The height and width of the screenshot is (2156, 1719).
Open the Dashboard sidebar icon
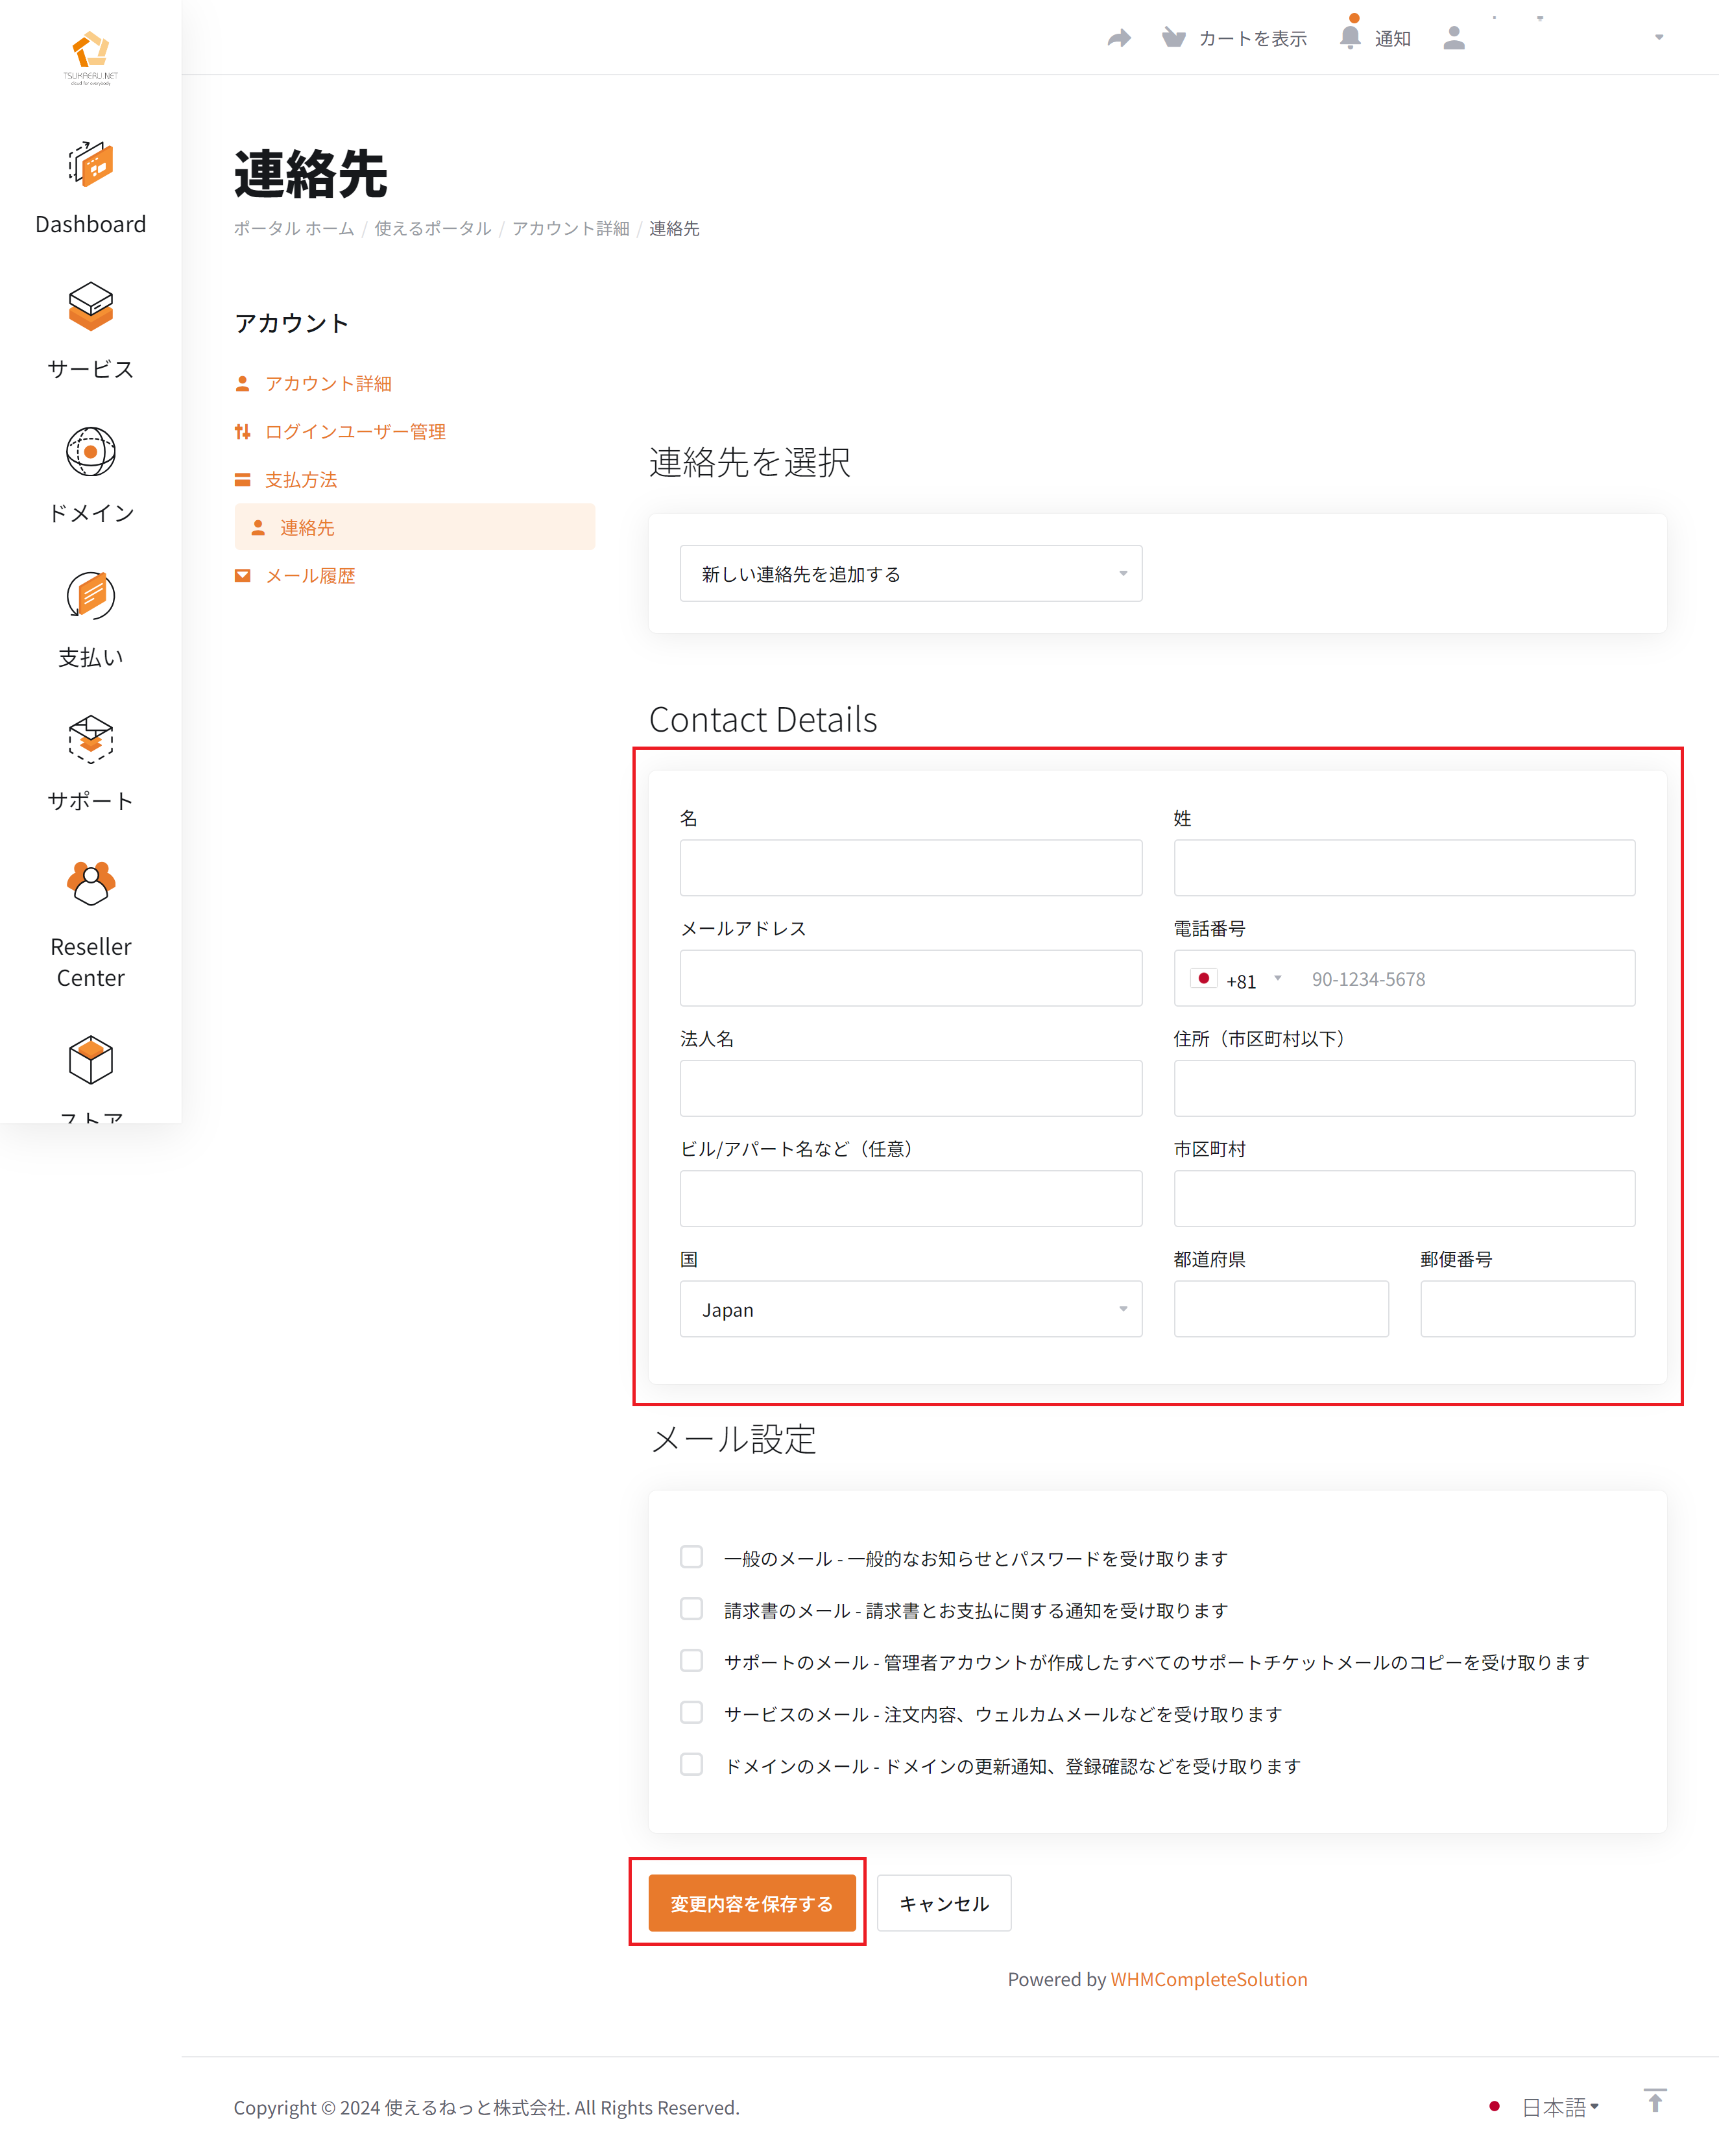tap(90, 164)
